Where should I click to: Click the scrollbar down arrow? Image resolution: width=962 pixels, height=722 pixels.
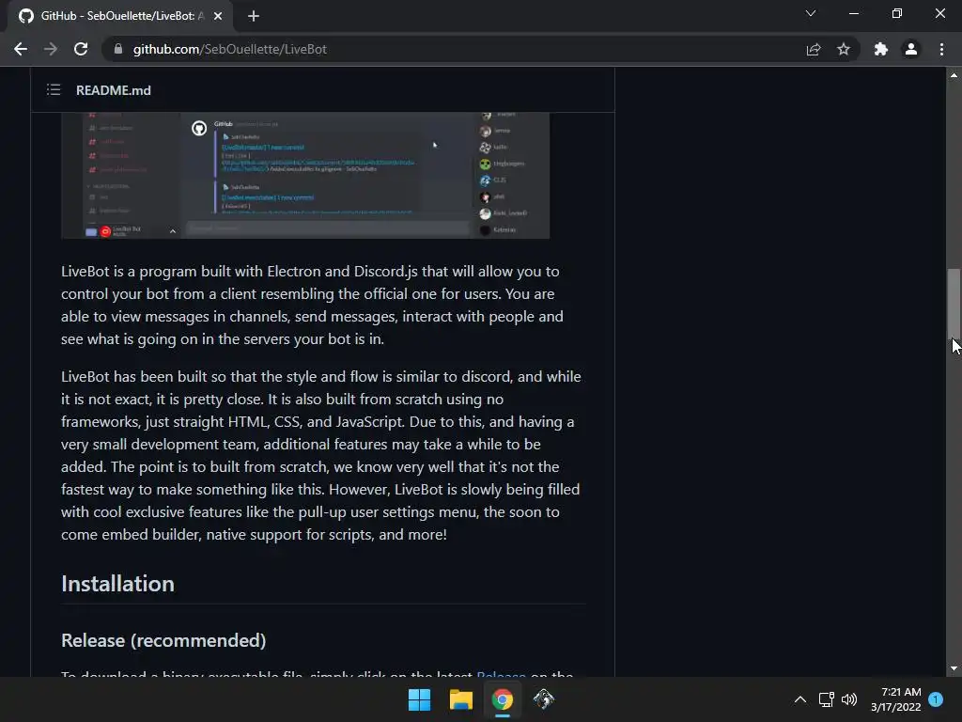(x=954, y=668)
